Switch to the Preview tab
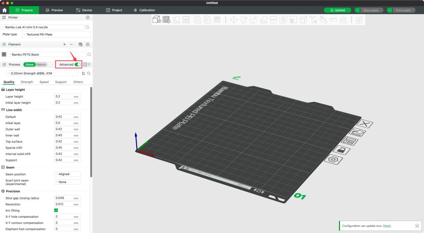This screenshot has height=233, width=424. click(x=54, y=10)
